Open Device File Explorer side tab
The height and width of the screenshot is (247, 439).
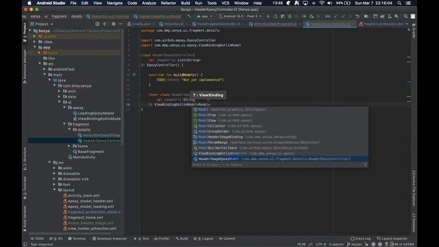(414, 188)
